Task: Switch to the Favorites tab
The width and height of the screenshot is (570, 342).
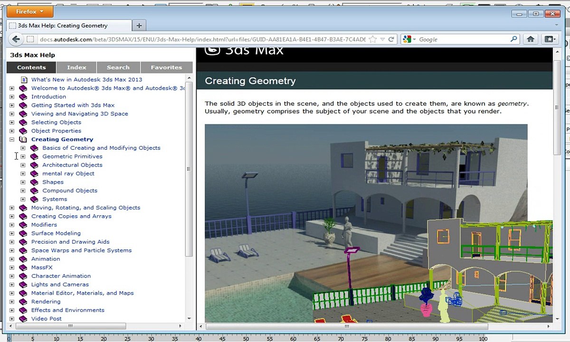Action: (166, 67)
